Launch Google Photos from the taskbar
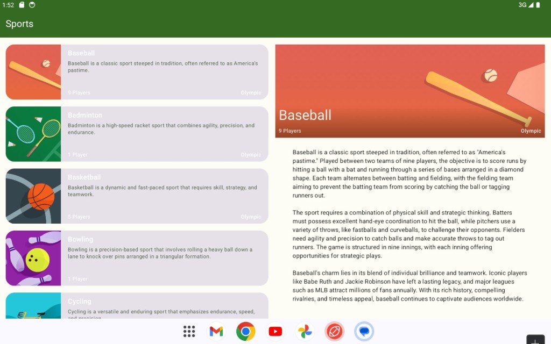This screenshot has height=344, width=551. click(305, 331)
